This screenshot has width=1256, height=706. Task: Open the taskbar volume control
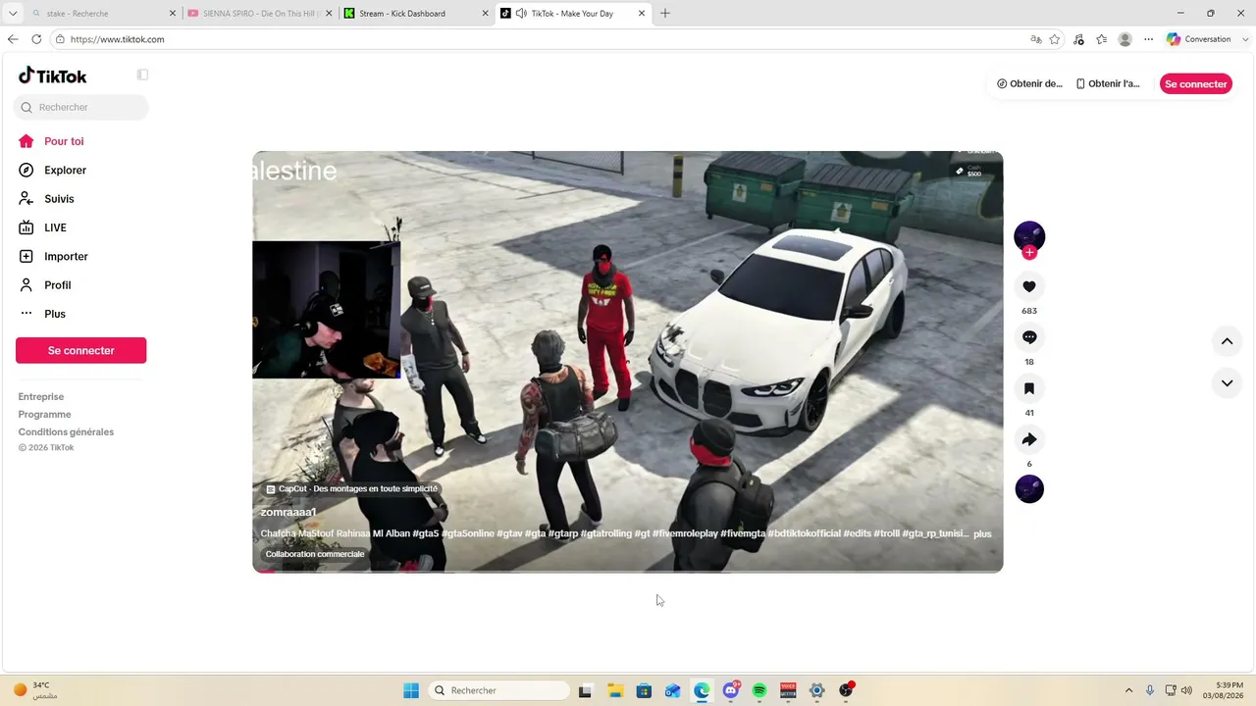[x=1186, y=690]
